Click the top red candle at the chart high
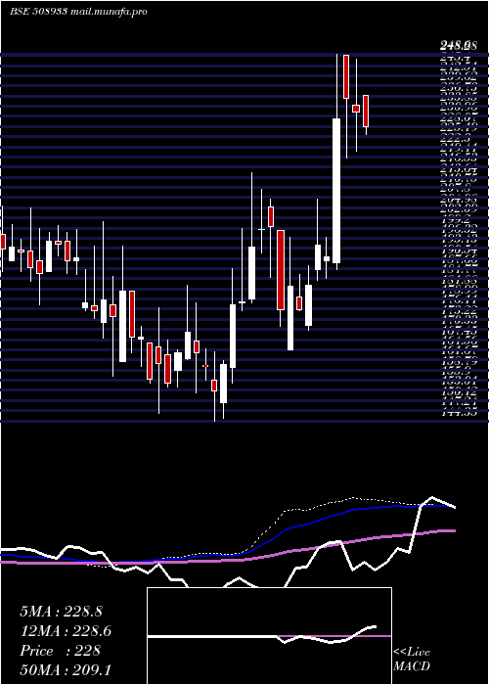This screenshot has width=489, height=685. [346, 76]
